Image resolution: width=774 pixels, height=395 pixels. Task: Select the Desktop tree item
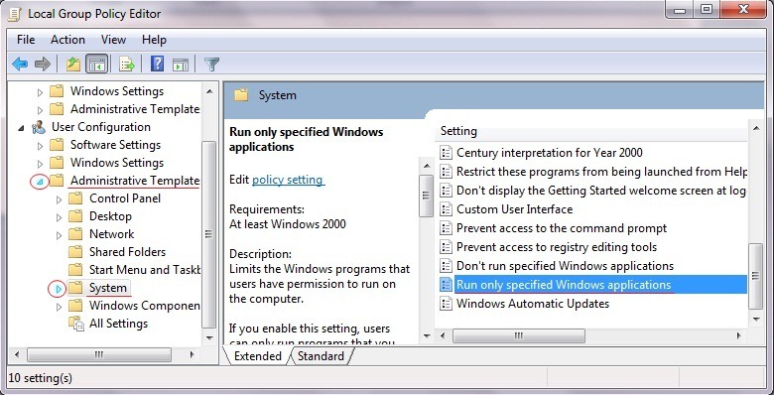(x=110, y=216)
